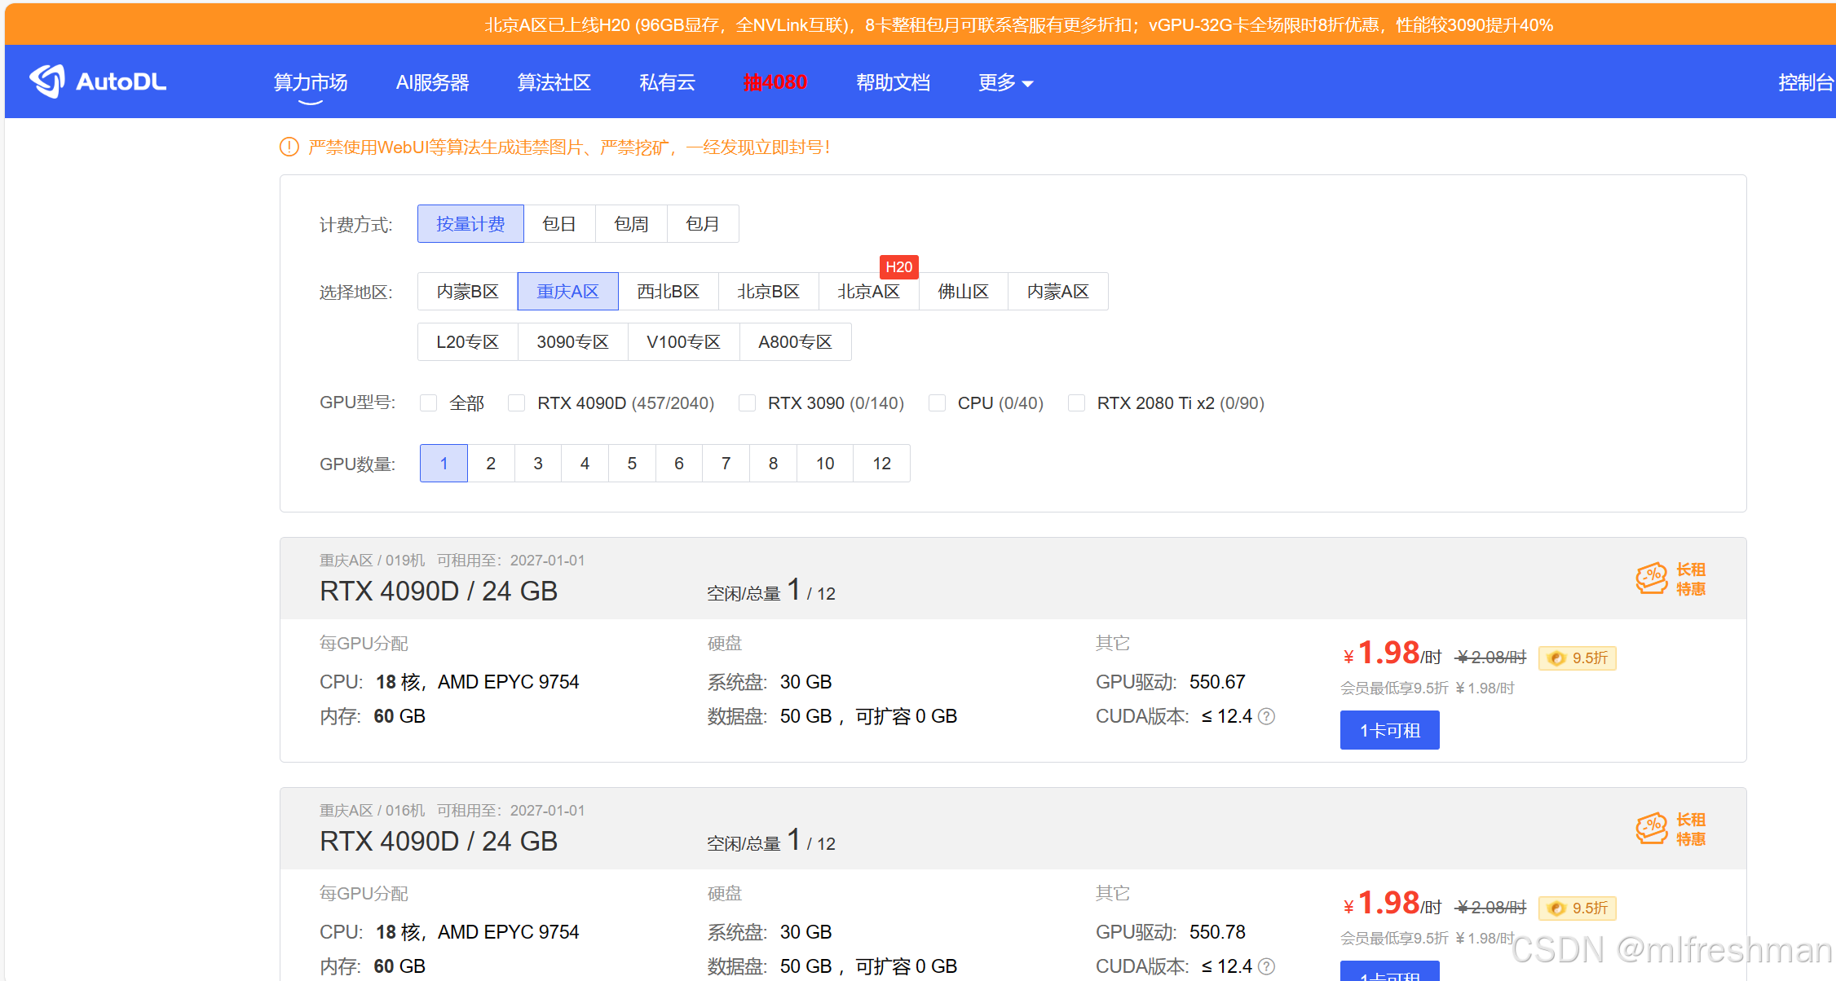Click the AutoDL logo icon
The image size is (1836, 981).
pyautogui.click(x=47, y=81)
